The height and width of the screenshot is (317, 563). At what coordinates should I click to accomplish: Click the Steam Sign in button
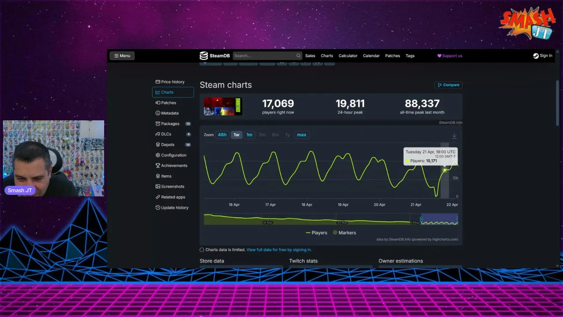pyautogui.click(x=542, y=55)
